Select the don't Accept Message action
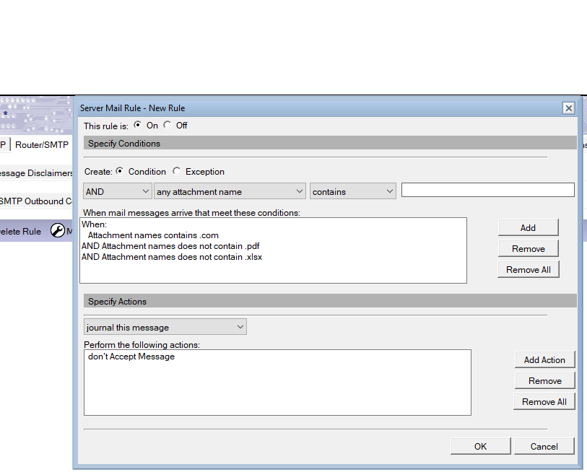 [131, 357]
